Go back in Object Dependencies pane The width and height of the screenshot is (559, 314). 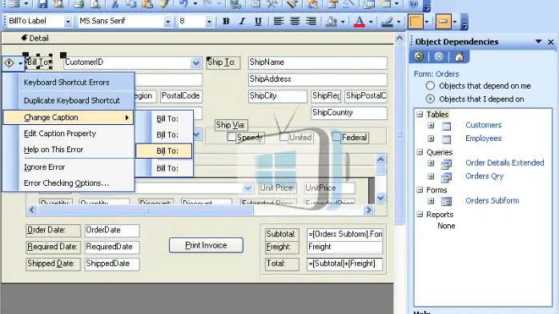(x=419, y=57)
